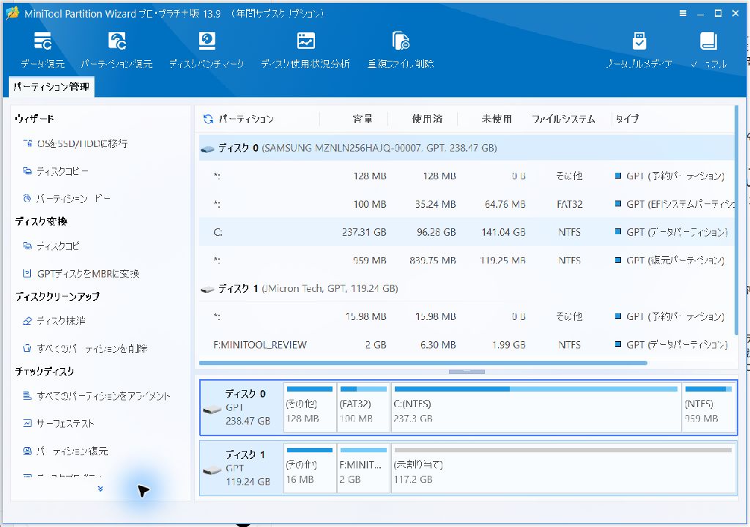Click vertical scrollbar of partition list

[736, 220]
